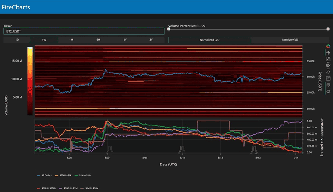Click the '8/10' date tick label
Screen dimensions: 333x192
coord(145,158)
